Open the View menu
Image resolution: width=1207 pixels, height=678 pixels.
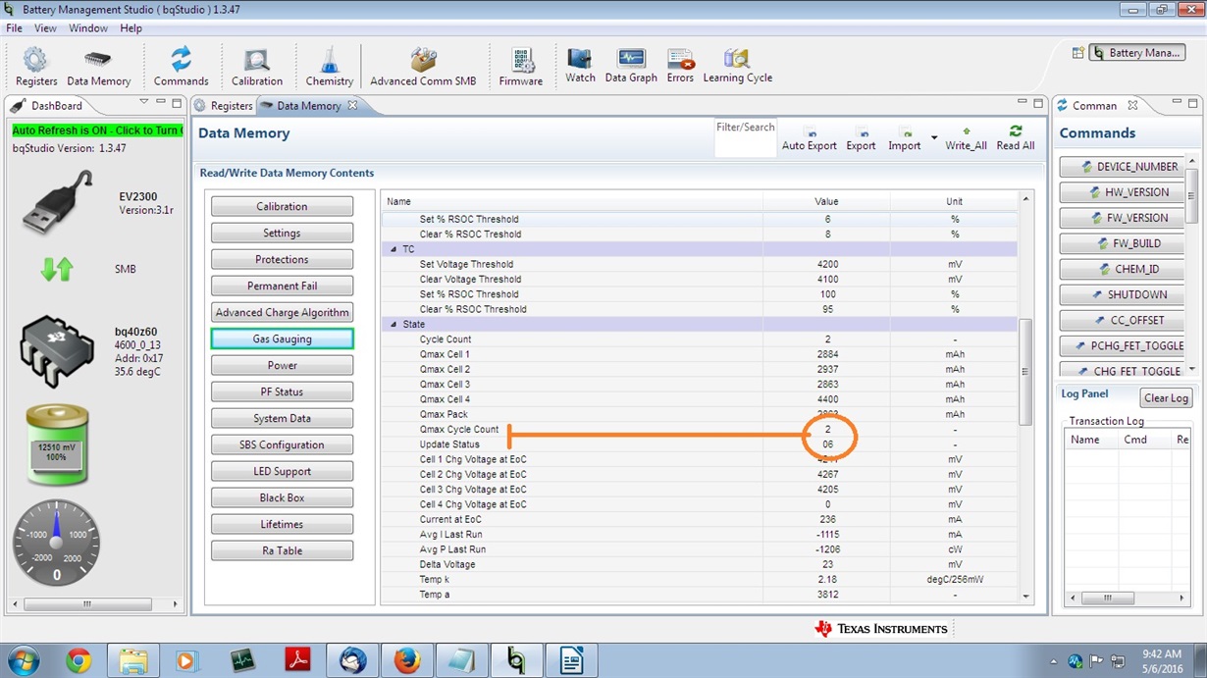tap(45, 28)
